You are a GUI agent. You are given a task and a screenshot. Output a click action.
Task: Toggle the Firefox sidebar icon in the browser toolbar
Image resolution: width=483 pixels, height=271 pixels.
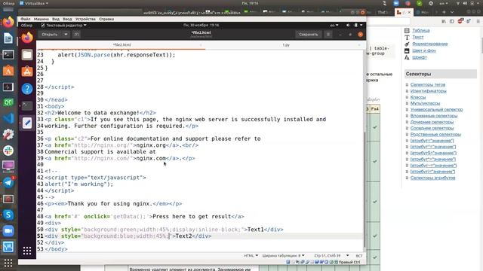tap(452, 21)
